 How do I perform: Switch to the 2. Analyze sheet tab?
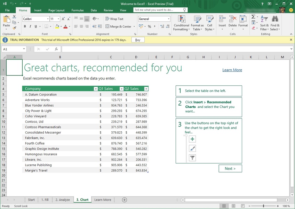(63, 200)
